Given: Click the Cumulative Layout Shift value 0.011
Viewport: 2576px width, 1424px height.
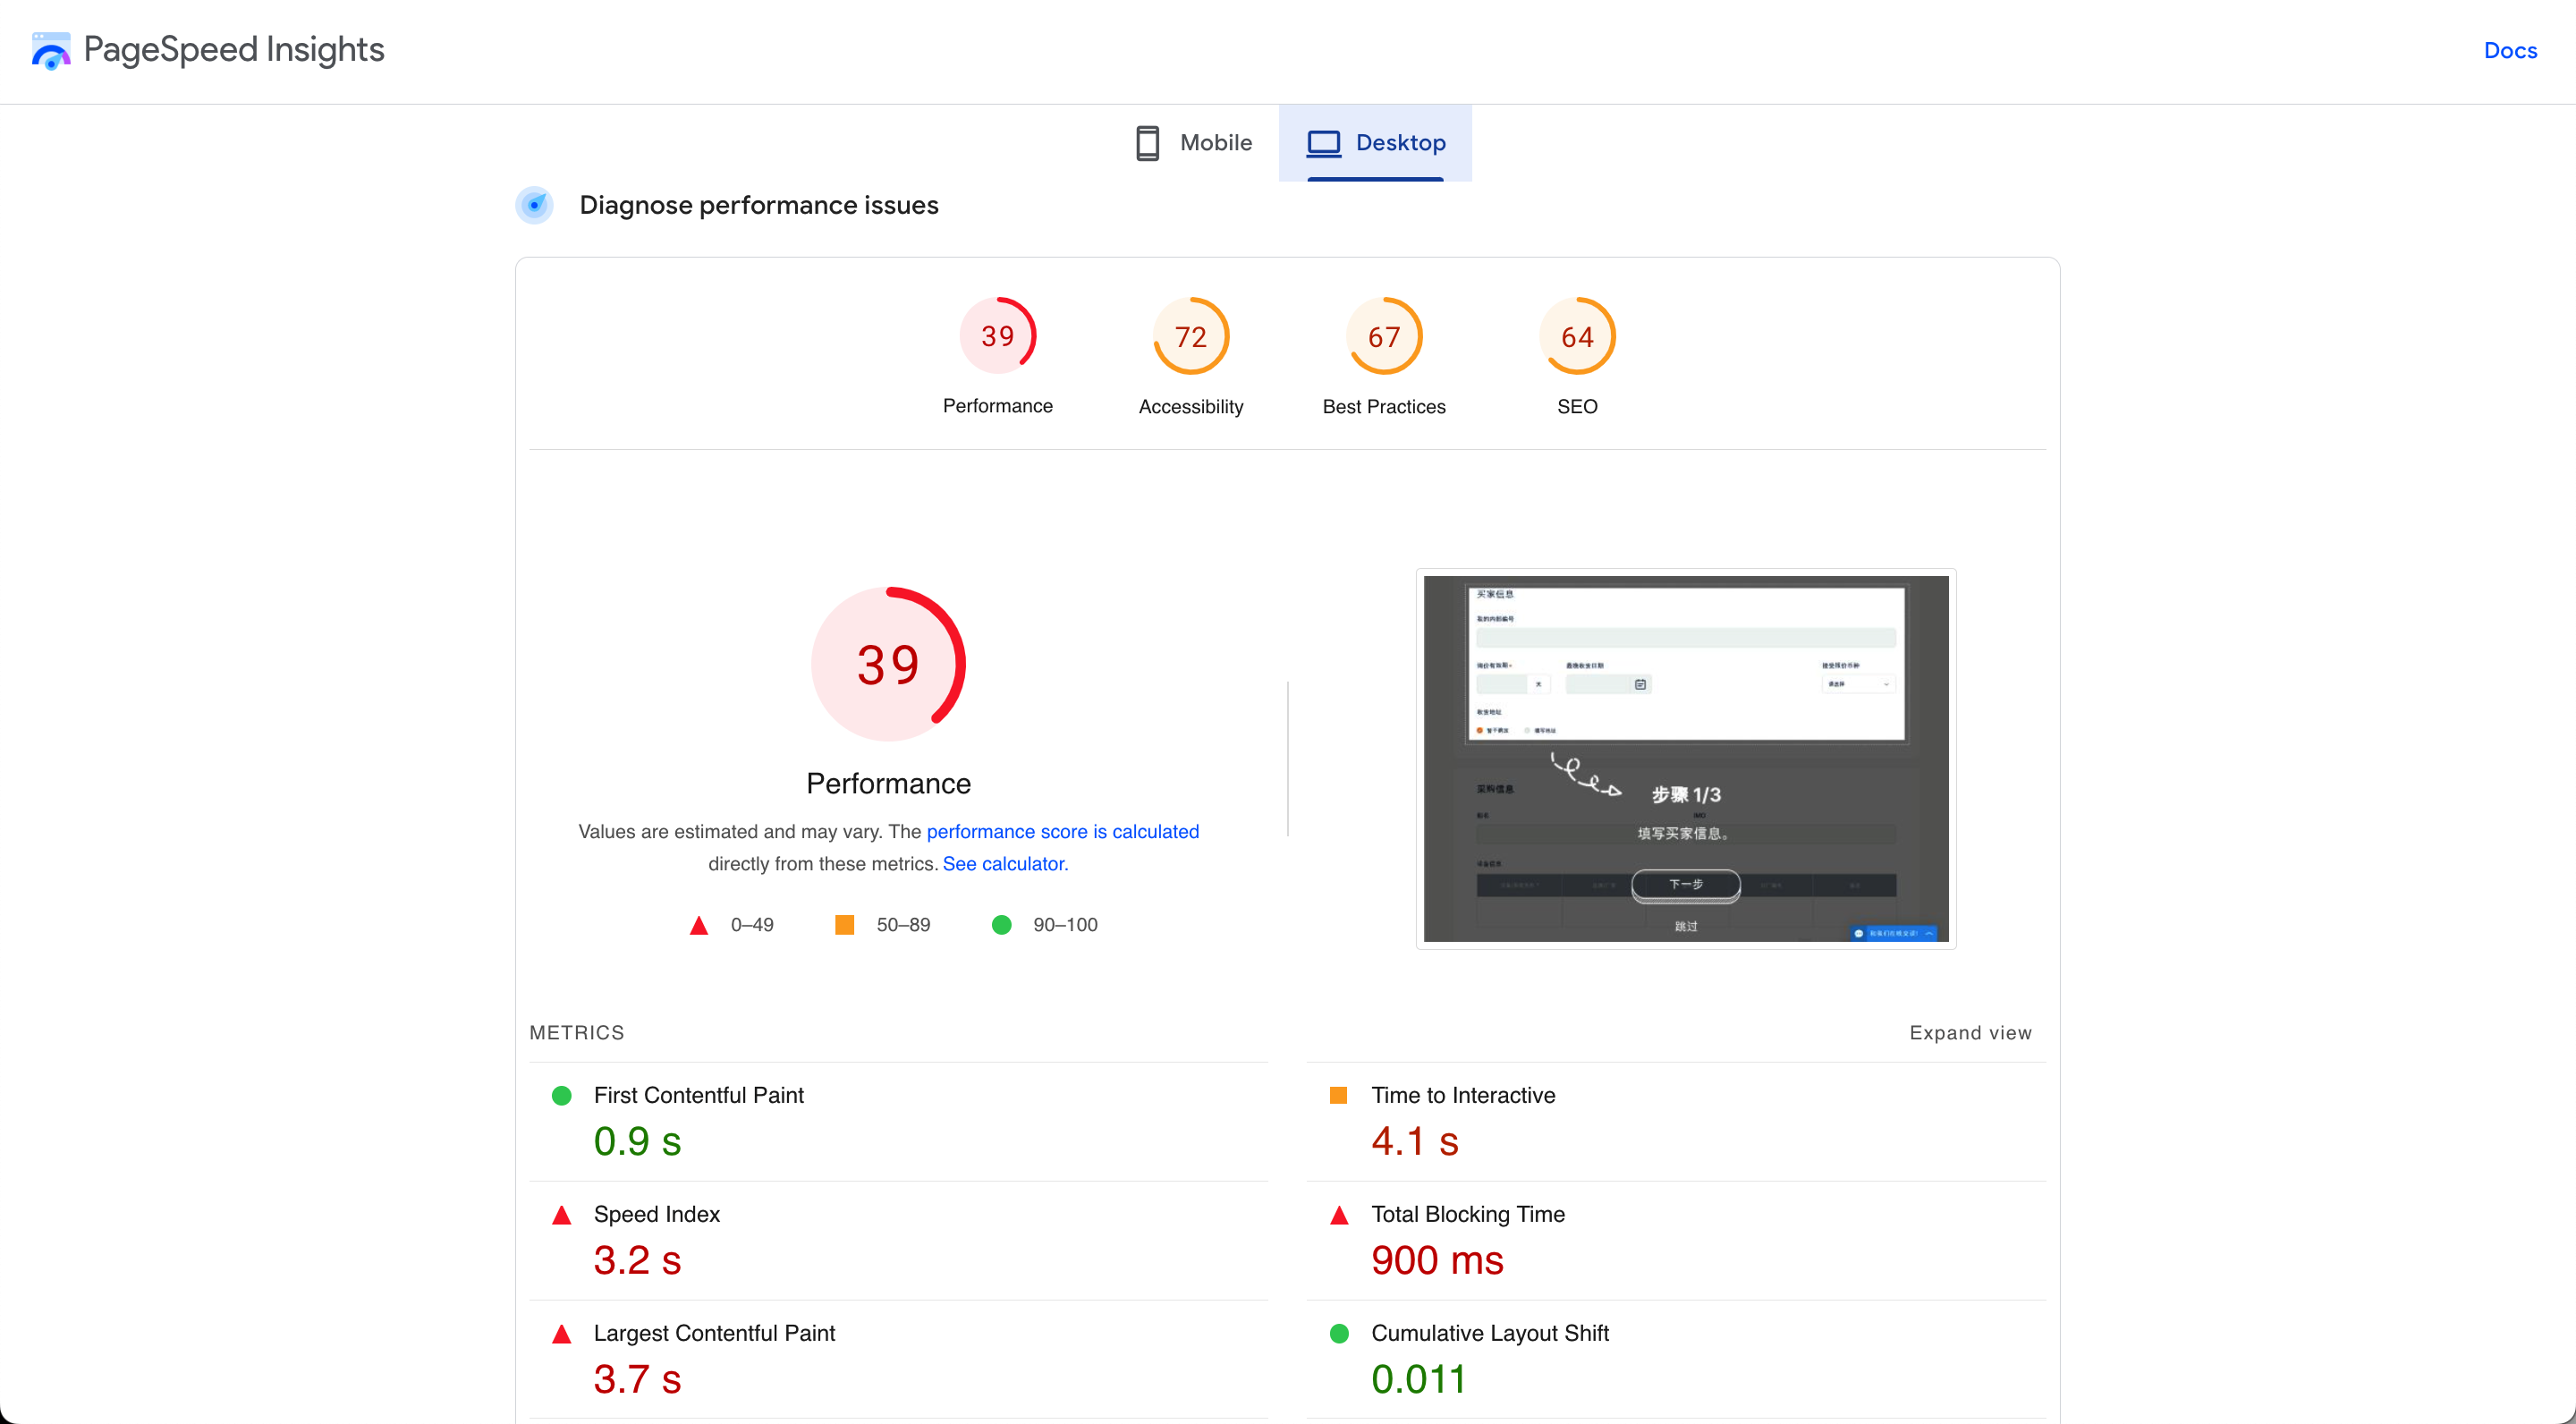Looking at the screenshot, I should click(1418, 1379).
